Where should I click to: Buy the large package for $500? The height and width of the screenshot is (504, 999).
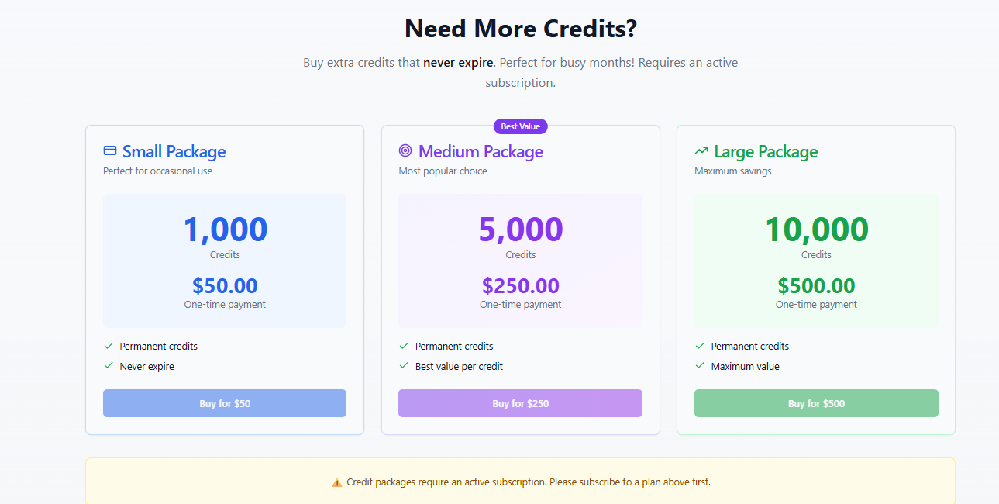[816, 403]
